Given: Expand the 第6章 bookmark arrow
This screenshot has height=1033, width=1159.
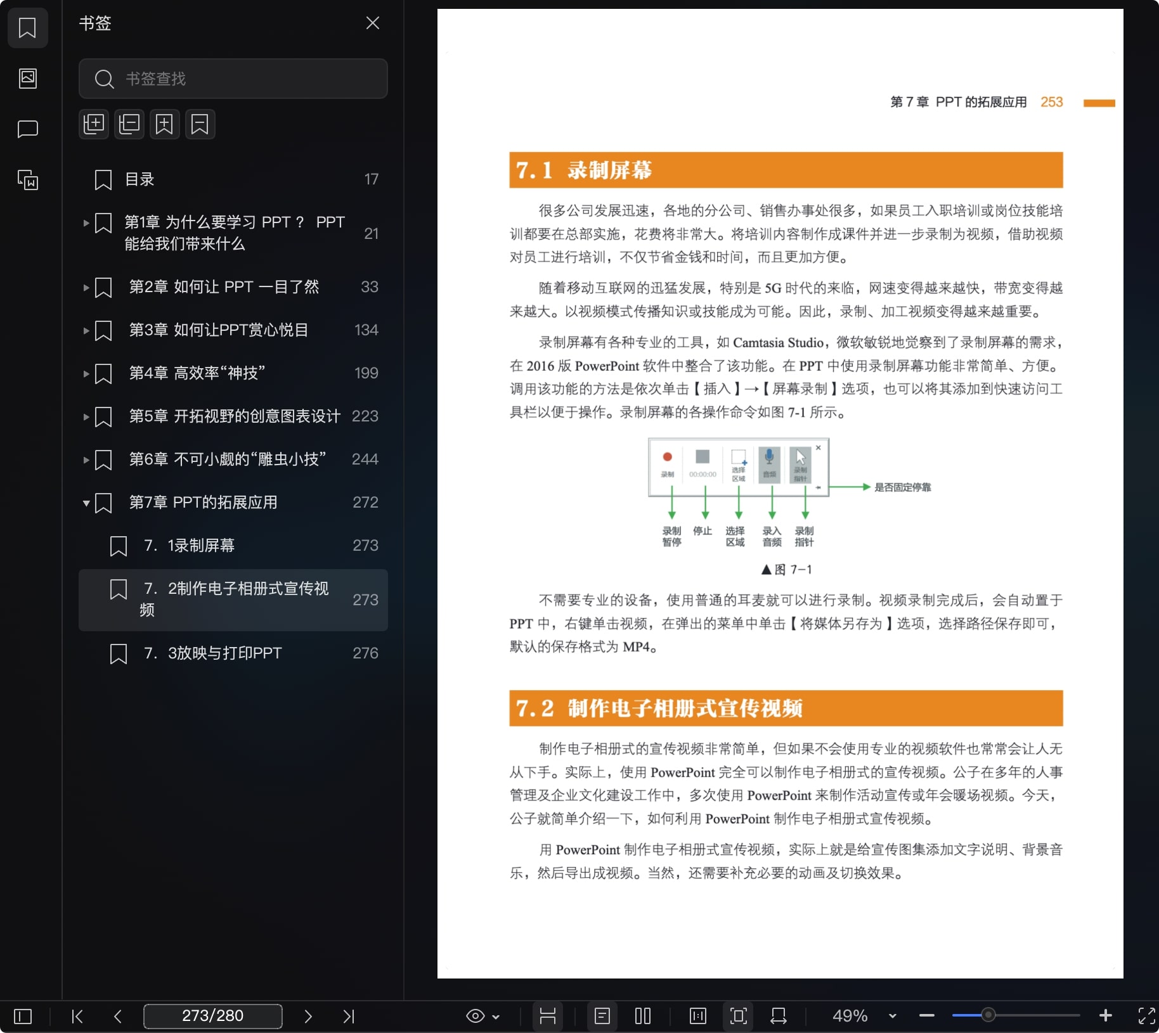Looking at the screenshot, I should (86, 459).
